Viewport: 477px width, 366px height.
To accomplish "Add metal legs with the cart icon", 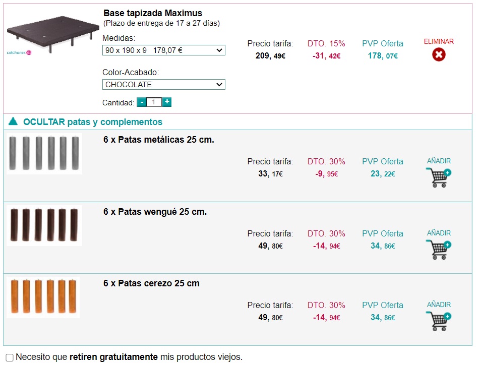I will [439, 178].
